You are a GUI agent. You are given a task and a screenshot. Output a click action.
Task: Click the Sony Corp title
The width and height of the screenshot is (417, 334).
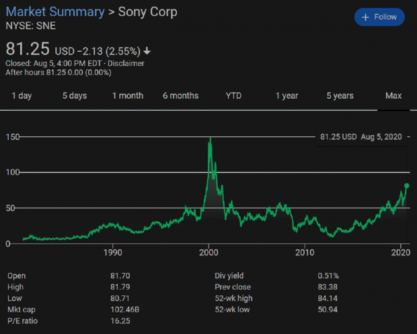(x=147, y=12)
